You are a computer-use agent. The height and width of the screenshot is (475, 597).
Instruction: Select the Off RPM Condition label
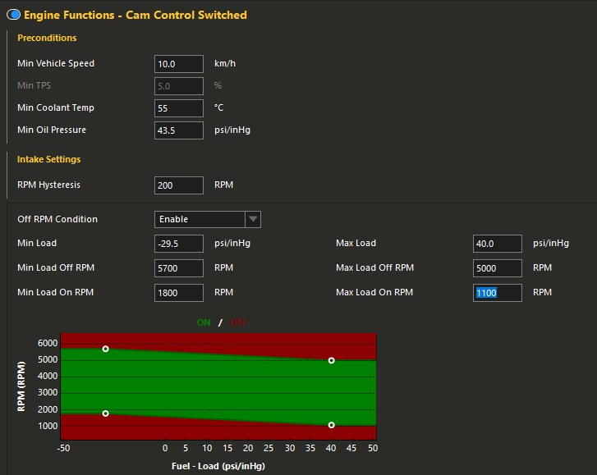click(57, 219)
